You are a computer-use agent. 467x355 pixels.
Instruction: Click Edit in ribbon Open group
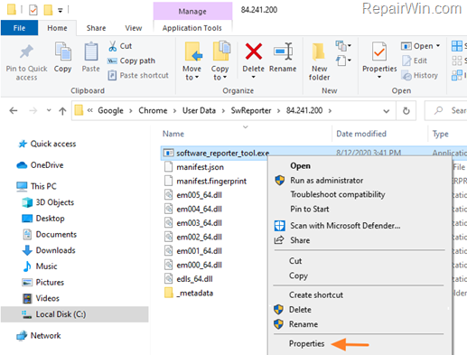(x=415, y=61)
